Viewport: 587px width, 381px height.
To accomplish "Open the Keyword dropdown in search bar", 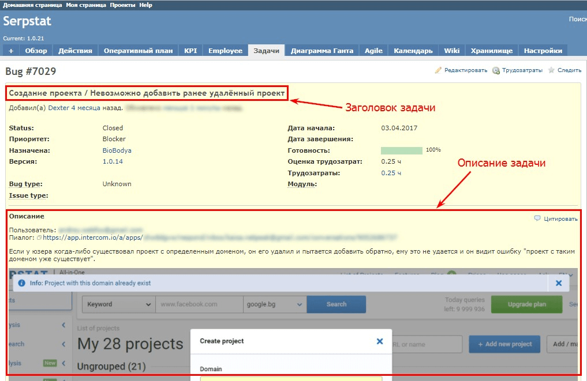I will (119, 304).
